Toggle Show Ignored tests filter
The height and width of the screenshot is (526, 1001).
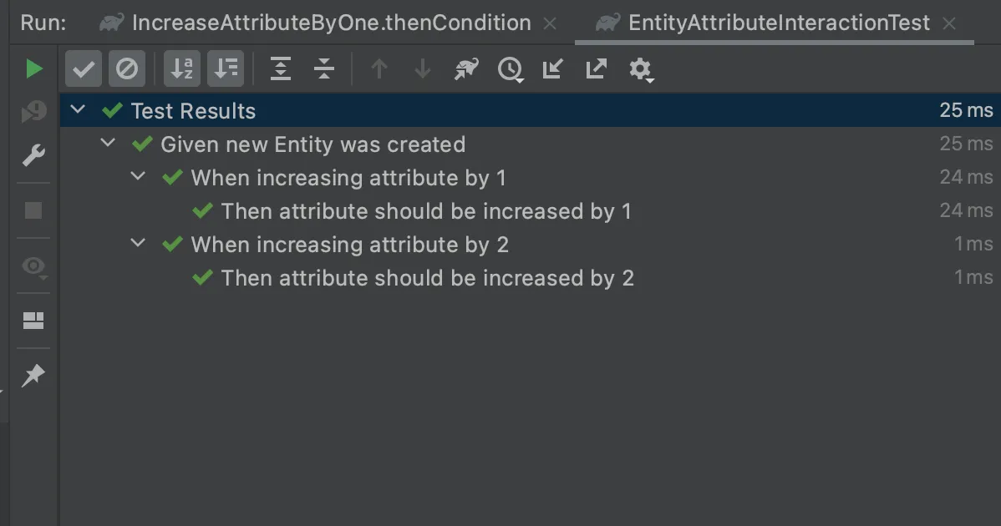coord(127,68)
